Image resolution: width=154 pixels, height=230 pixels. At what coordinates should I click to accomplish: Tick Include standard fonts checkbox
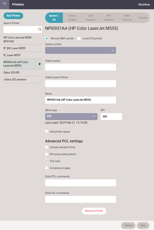click(47, 147)
